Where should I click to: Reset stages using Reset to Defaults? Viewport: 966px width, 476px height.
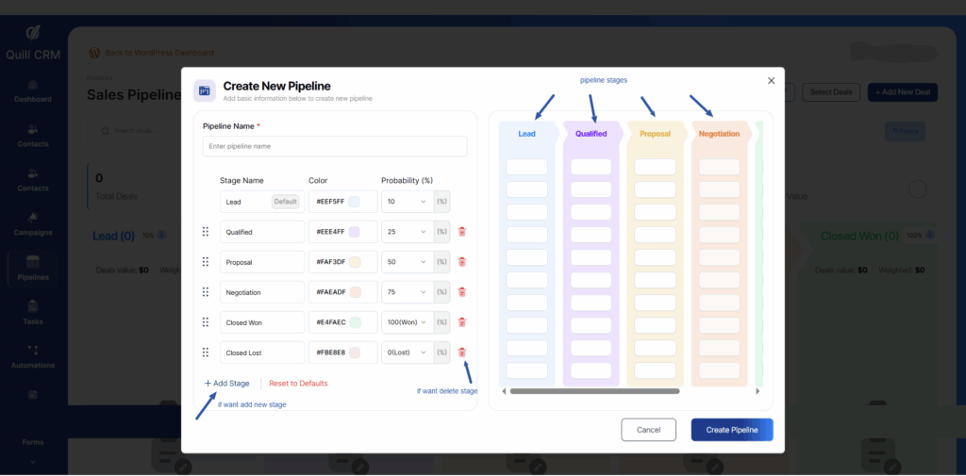298,384
